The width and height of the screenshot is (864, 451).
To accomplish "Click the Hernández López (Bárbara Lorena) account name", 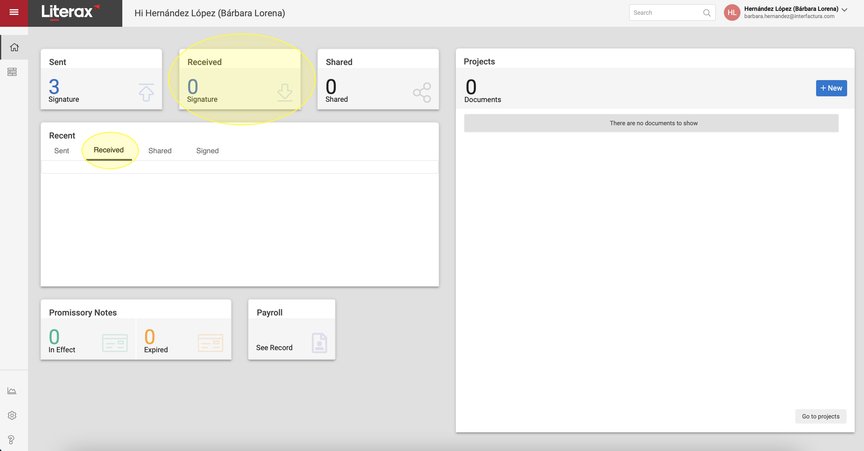I will [x=791, y=9].
